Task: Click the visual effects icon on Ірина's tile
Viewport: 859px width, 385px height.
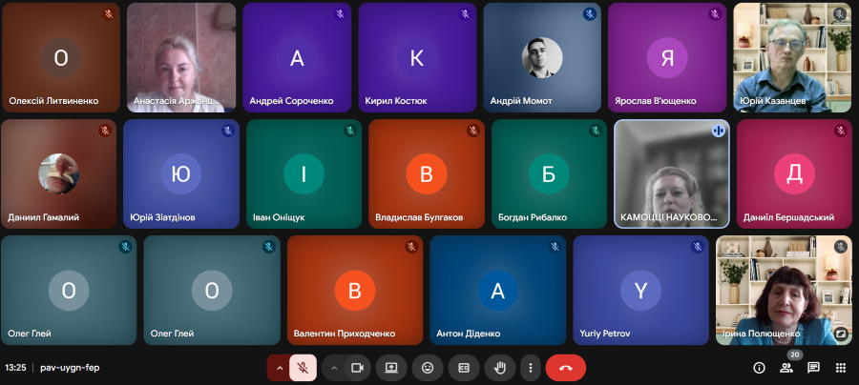Action: pos(840,334)
